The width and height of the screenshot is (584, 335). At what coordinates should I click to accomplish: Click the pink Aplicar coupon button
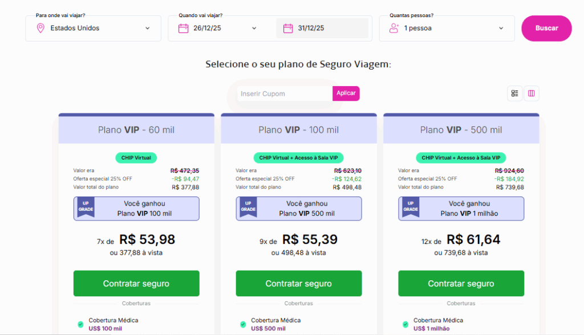346,93
